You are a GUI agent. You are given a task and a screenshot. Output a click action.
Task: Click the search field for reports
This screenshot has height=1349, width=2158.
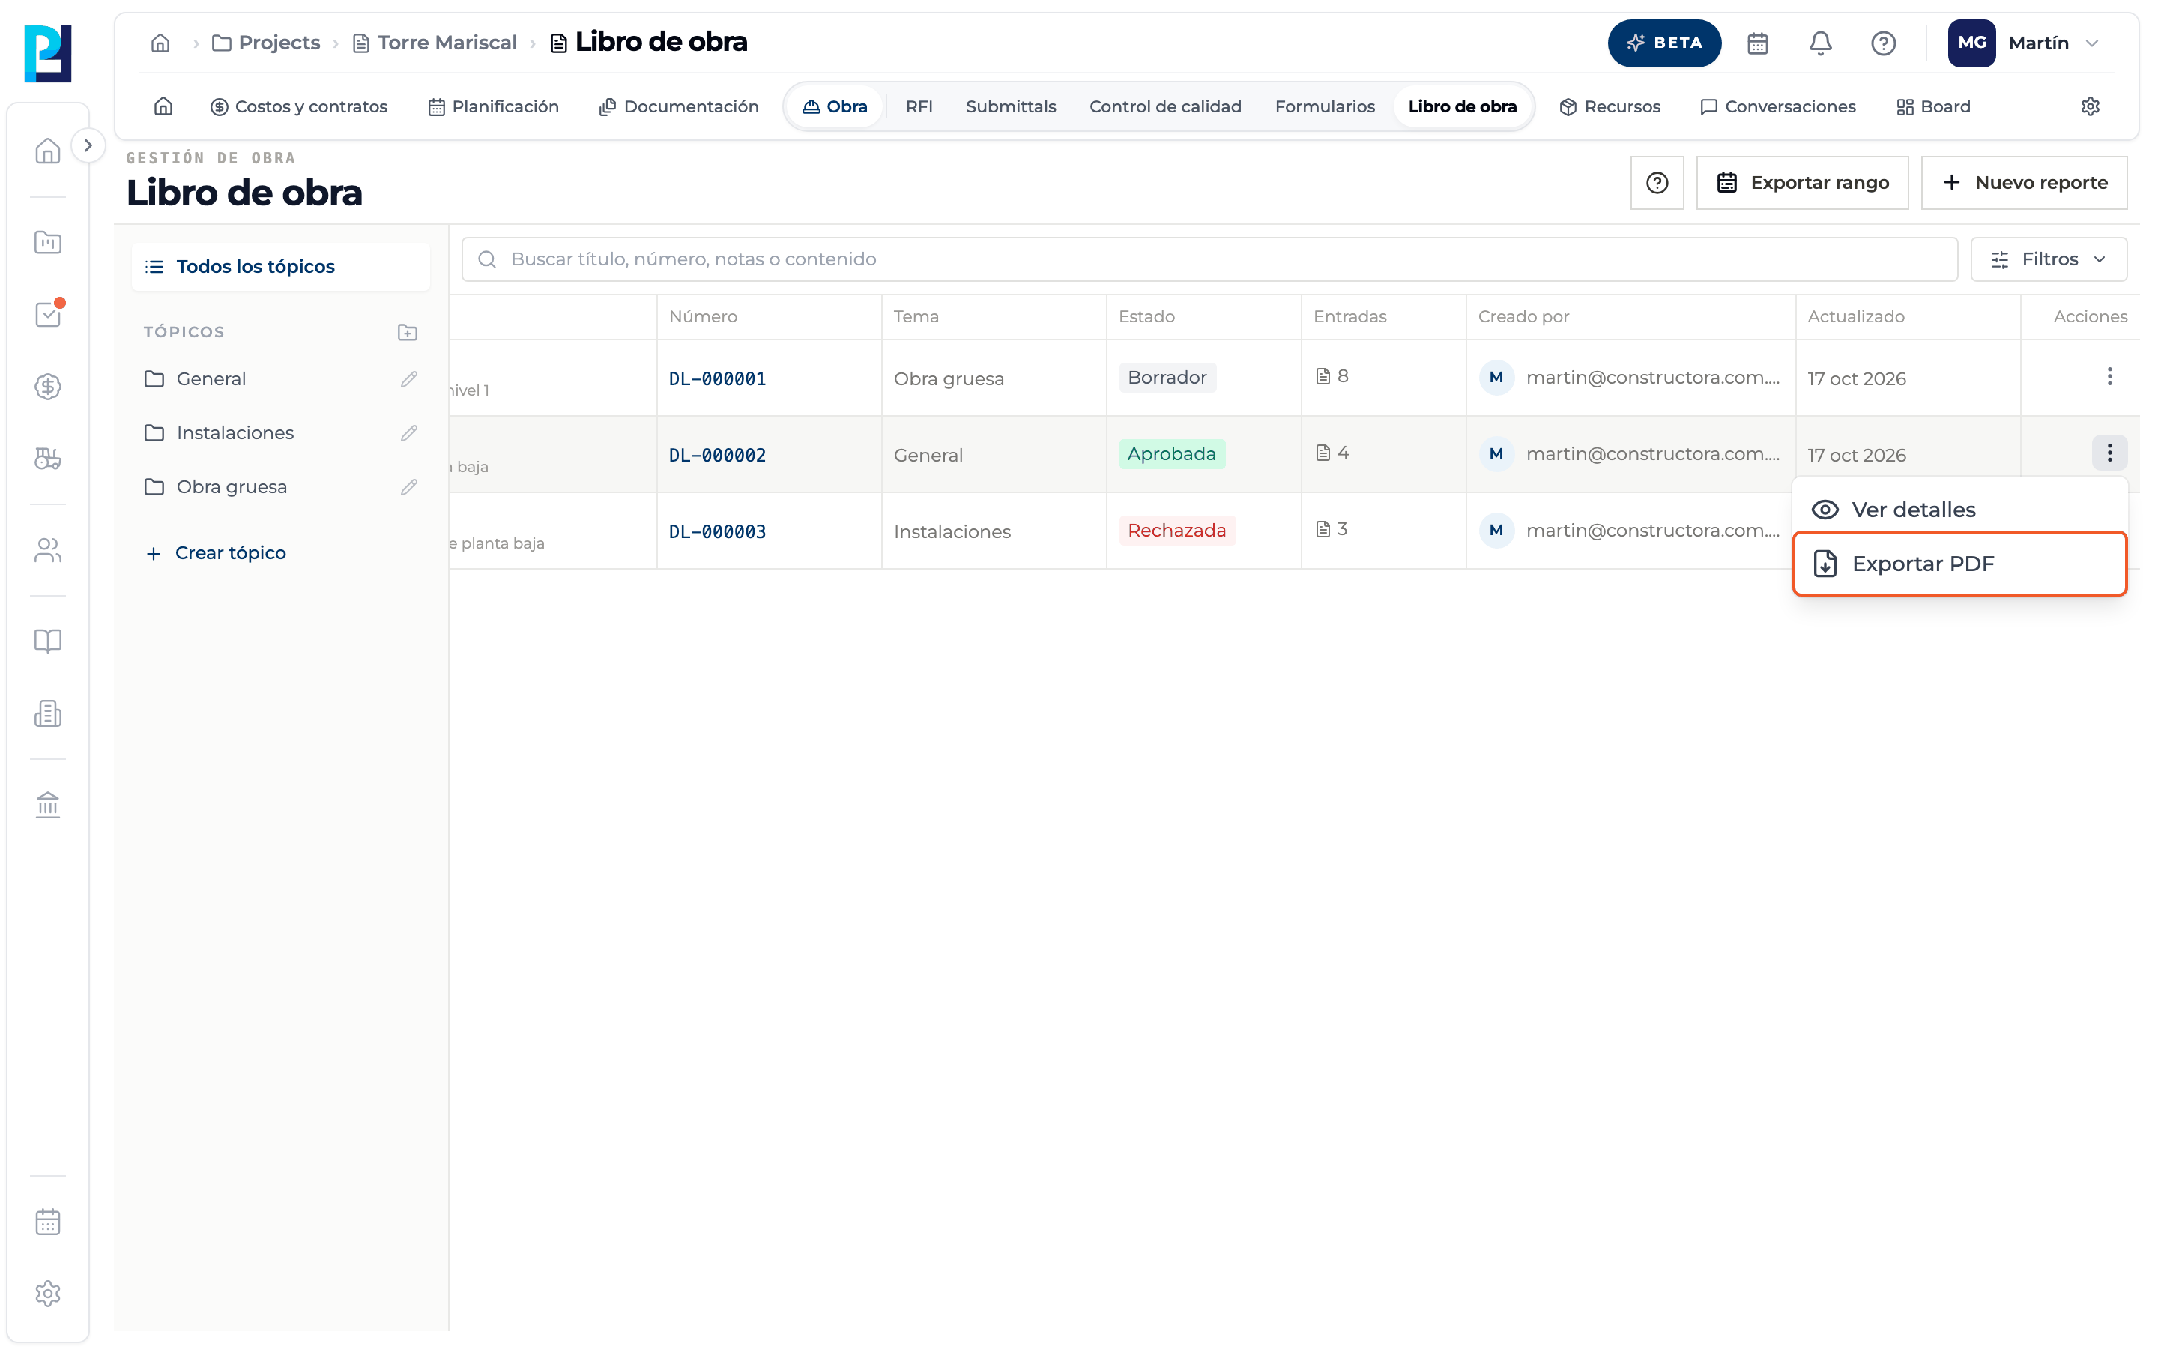click(1209, 259)
